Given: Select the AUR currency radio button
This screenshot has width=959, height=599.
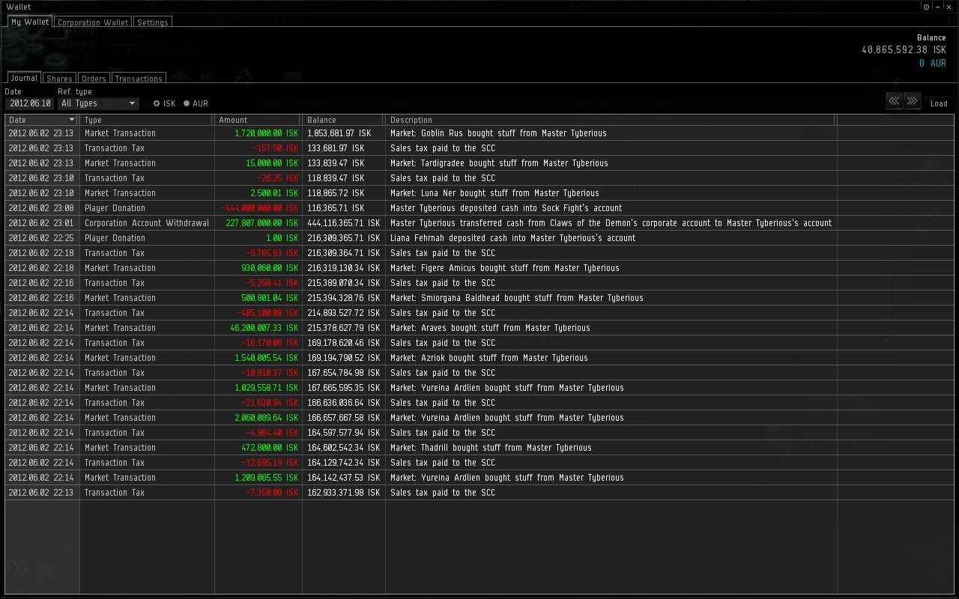Looking at the screenshot, I should point(187,103).
